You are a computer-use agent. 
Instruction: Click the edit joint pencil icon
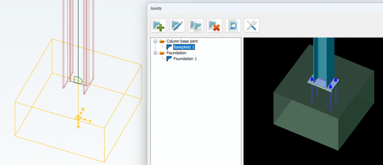click(177, 25)
